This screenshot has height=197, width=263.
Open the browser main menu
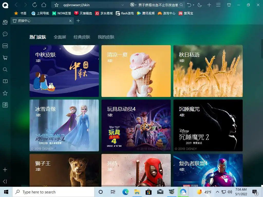[x=218, y=5]
